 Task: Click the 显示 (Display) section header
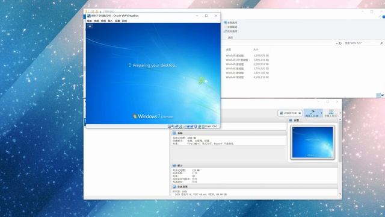[254, 166]
